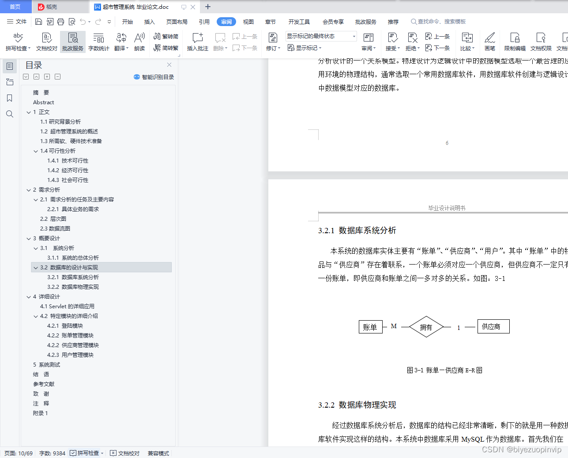Open 显示标记 dropdown
568x458 pixels.
click(305, 48)
